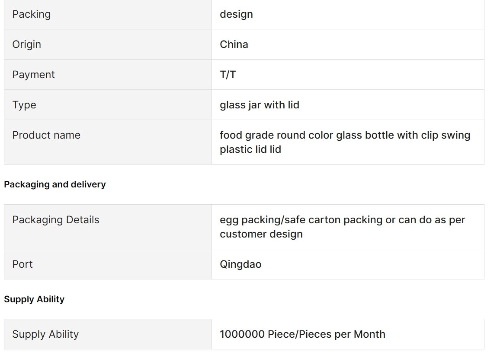Select '1000000 Piece/Pieces per Month' value

[x=302, y=334]
